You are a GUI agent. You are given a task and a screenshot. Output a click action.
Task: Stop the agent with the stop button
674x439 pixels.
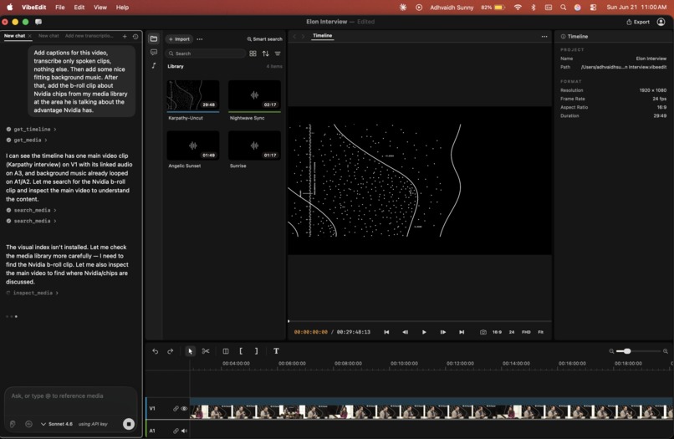pos(129,424)
